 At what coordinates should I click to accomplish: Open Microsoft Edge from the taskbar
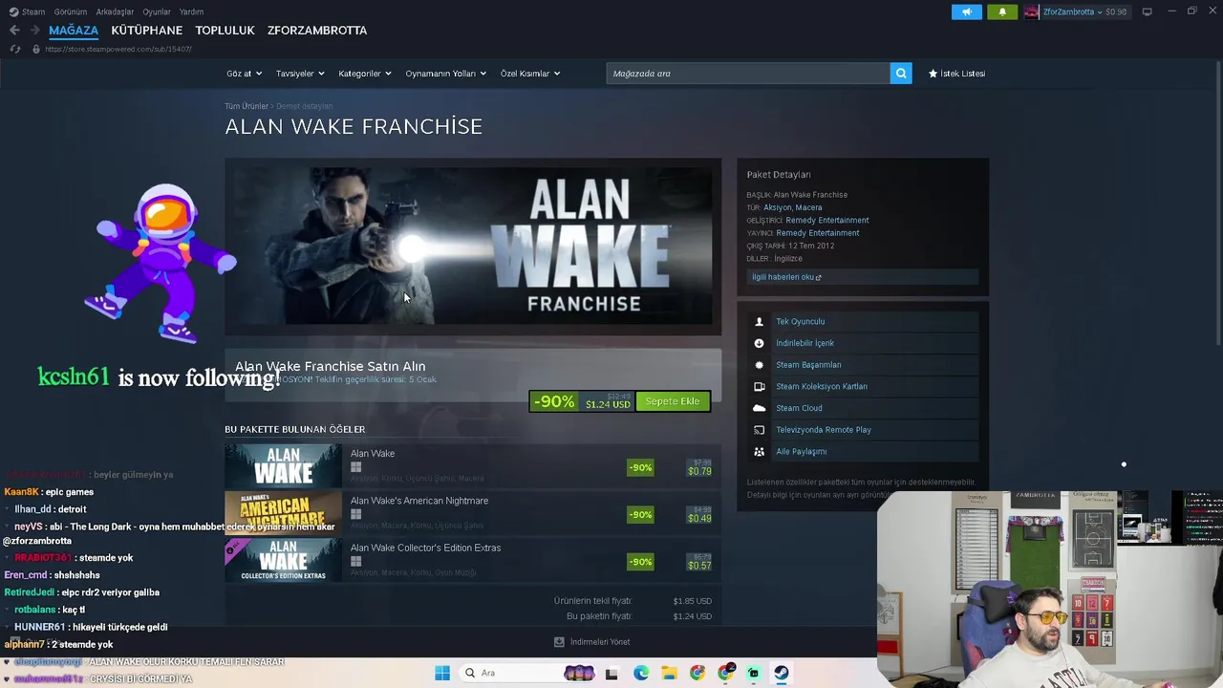641,673
